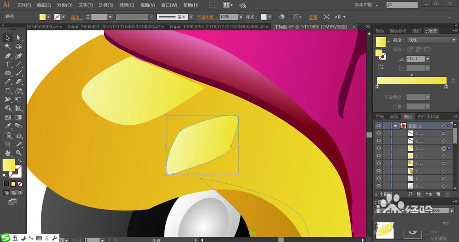Select the Blend tool

(18, 126)
